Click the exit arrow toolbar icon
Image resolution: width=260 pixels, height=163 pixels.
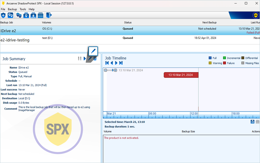click(49, 15)
